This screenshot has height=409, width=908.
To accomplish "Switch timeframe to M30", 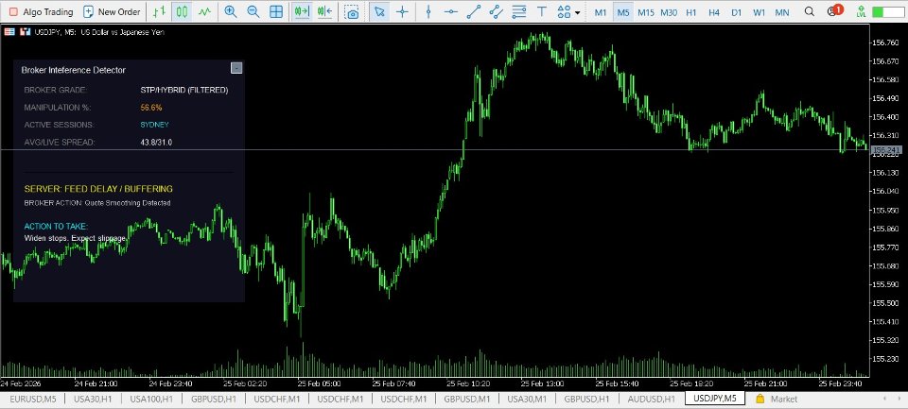I will 669,12.
